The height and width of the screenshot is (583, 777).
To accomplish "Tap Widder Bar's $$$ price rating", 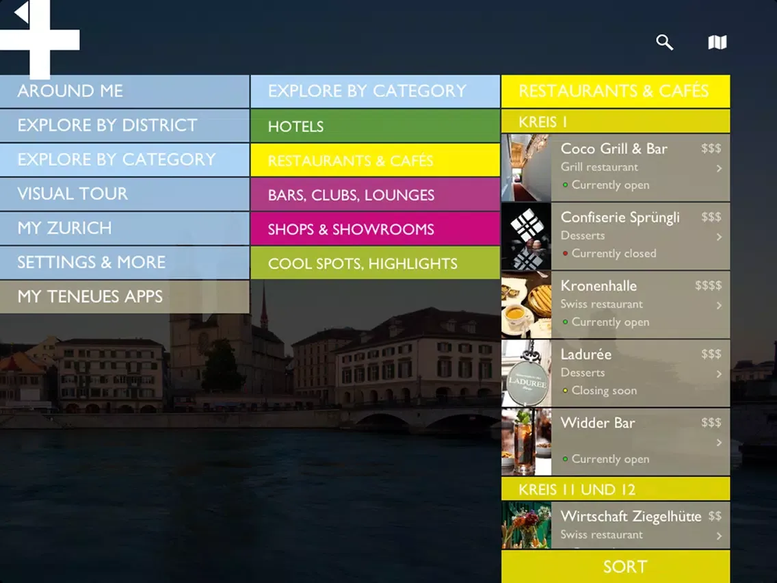I will pos(711,422).
